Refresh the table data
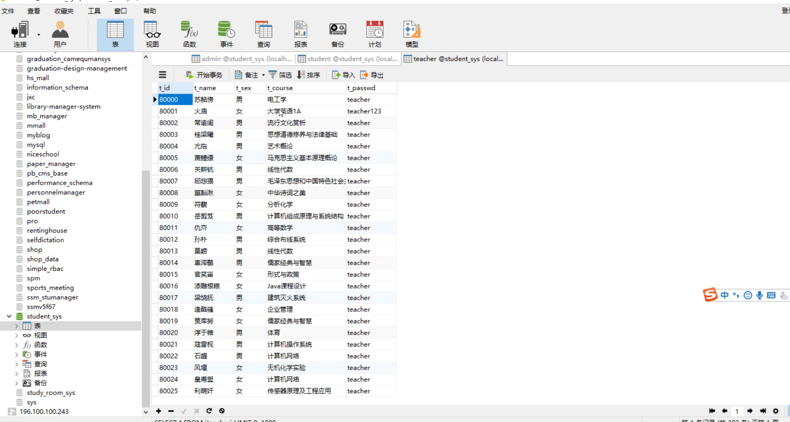790x422 pixels. 209,411
